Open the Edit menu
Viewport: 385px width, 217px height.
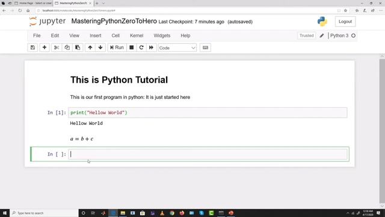point(55,36)
